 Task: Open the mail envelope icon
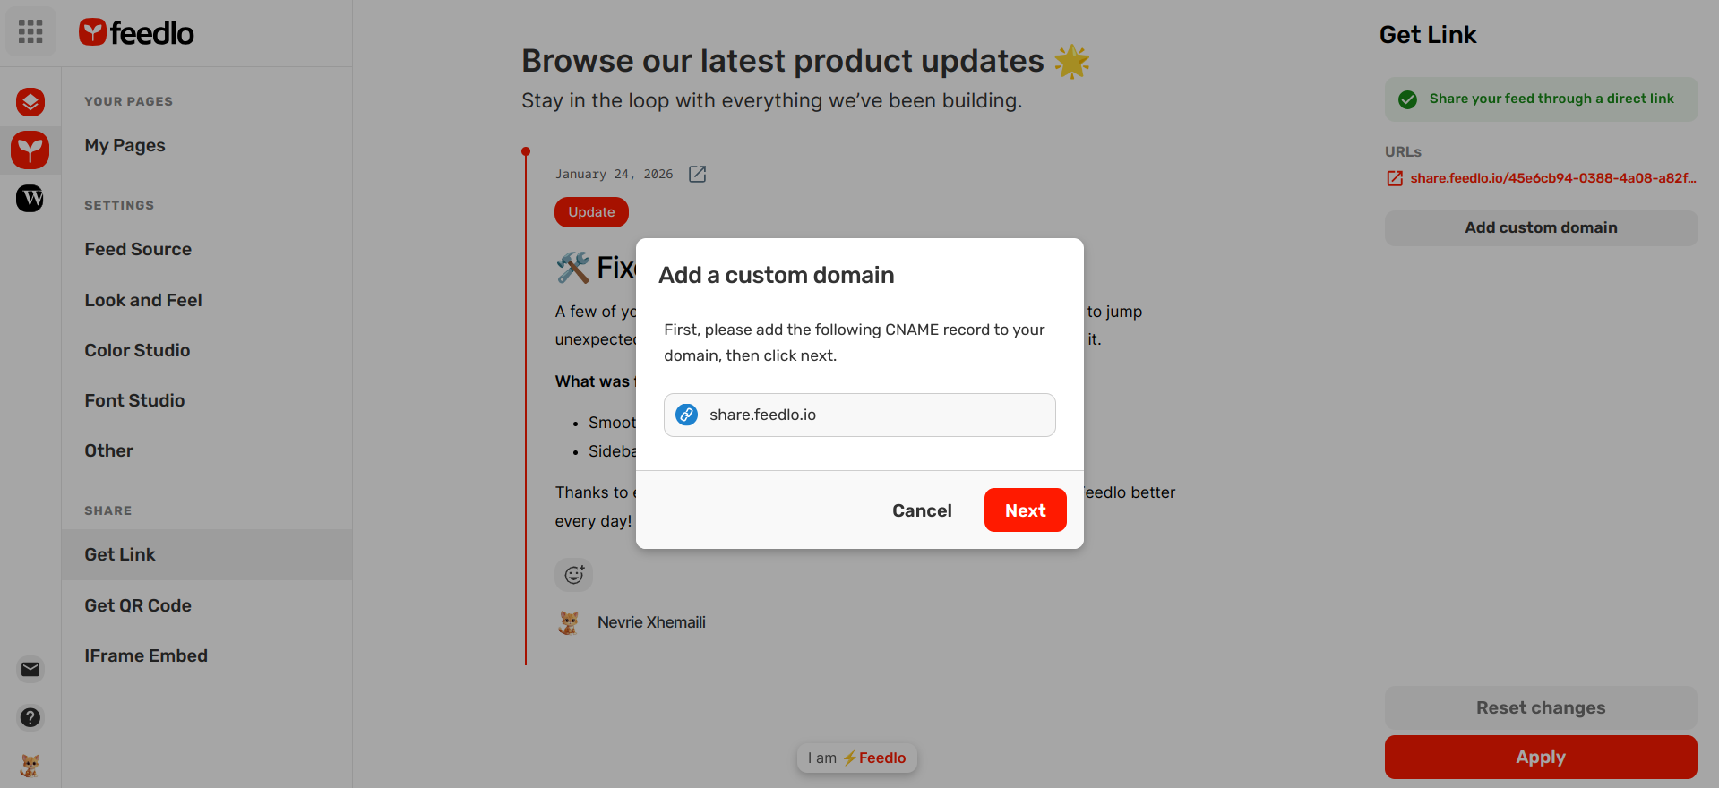(x=30, y=669)
